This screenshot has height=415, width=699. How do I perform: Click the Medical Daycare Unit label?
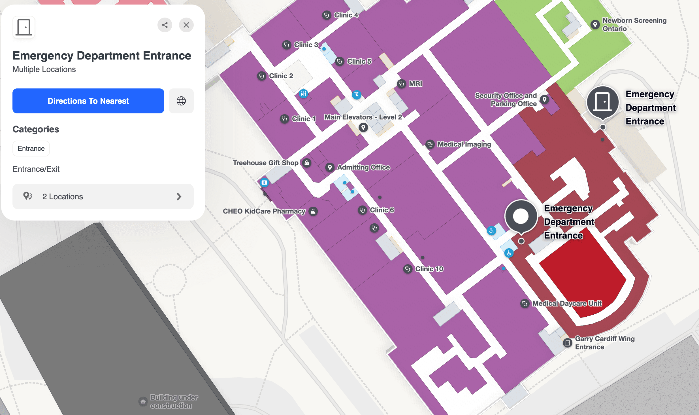pos(567,304)
